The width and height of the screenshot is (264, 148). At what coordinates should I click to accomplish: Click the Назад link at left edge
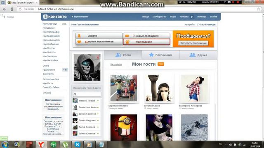tap(9, 17)
